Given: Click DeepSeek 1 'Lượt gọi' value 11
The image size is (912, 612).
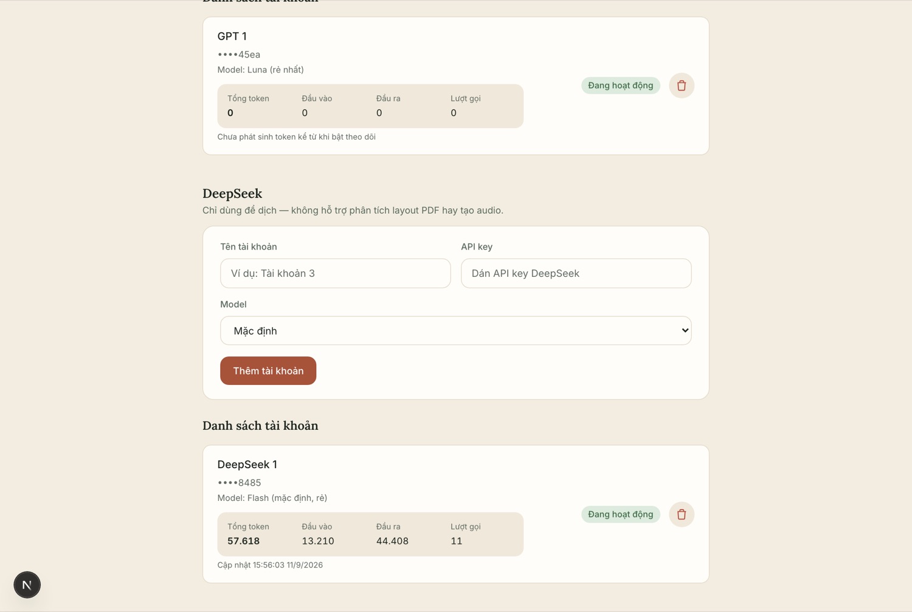Looking at the screenshot, I should coord(457,541).
